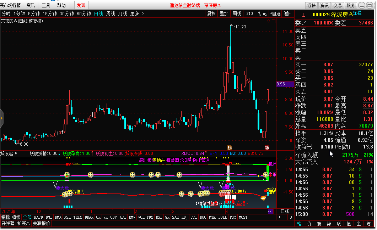The image size is (377, 230).
Task: Switch to the 价 tab at bottom right
Action: pos(309,224)
